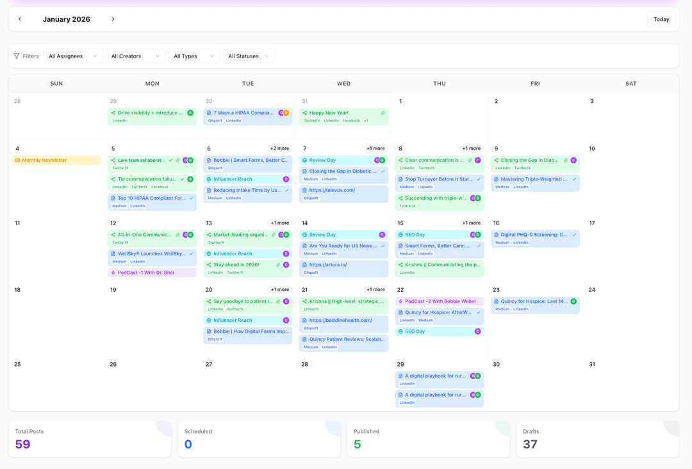
Task: Click the document icon on 'Bobbie | Smart Forms' post
Action: (x=210, y=160)
